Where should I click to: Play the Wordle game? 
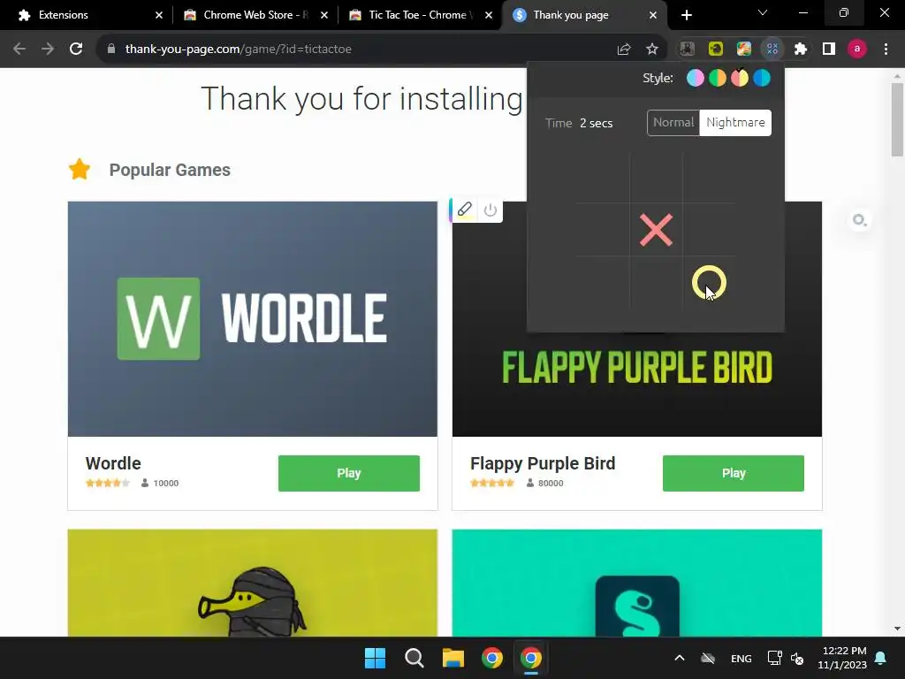click(x=348, y=474)
